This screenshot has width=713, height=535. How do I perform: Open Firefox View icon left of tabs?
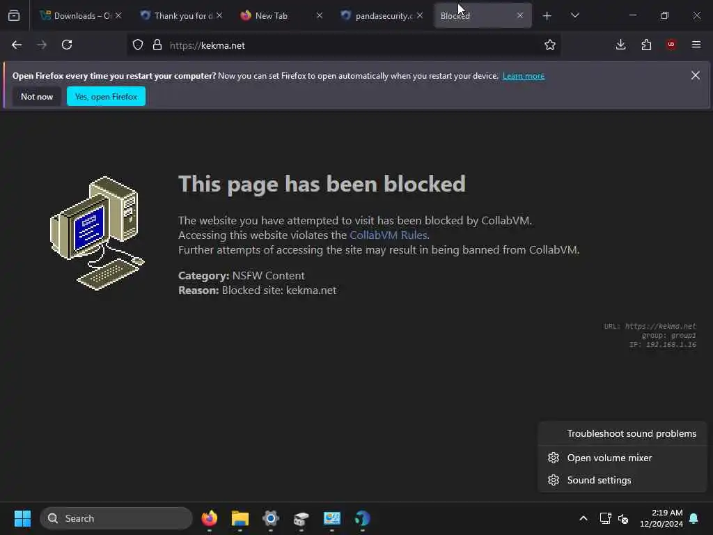[x=14, y=15]
